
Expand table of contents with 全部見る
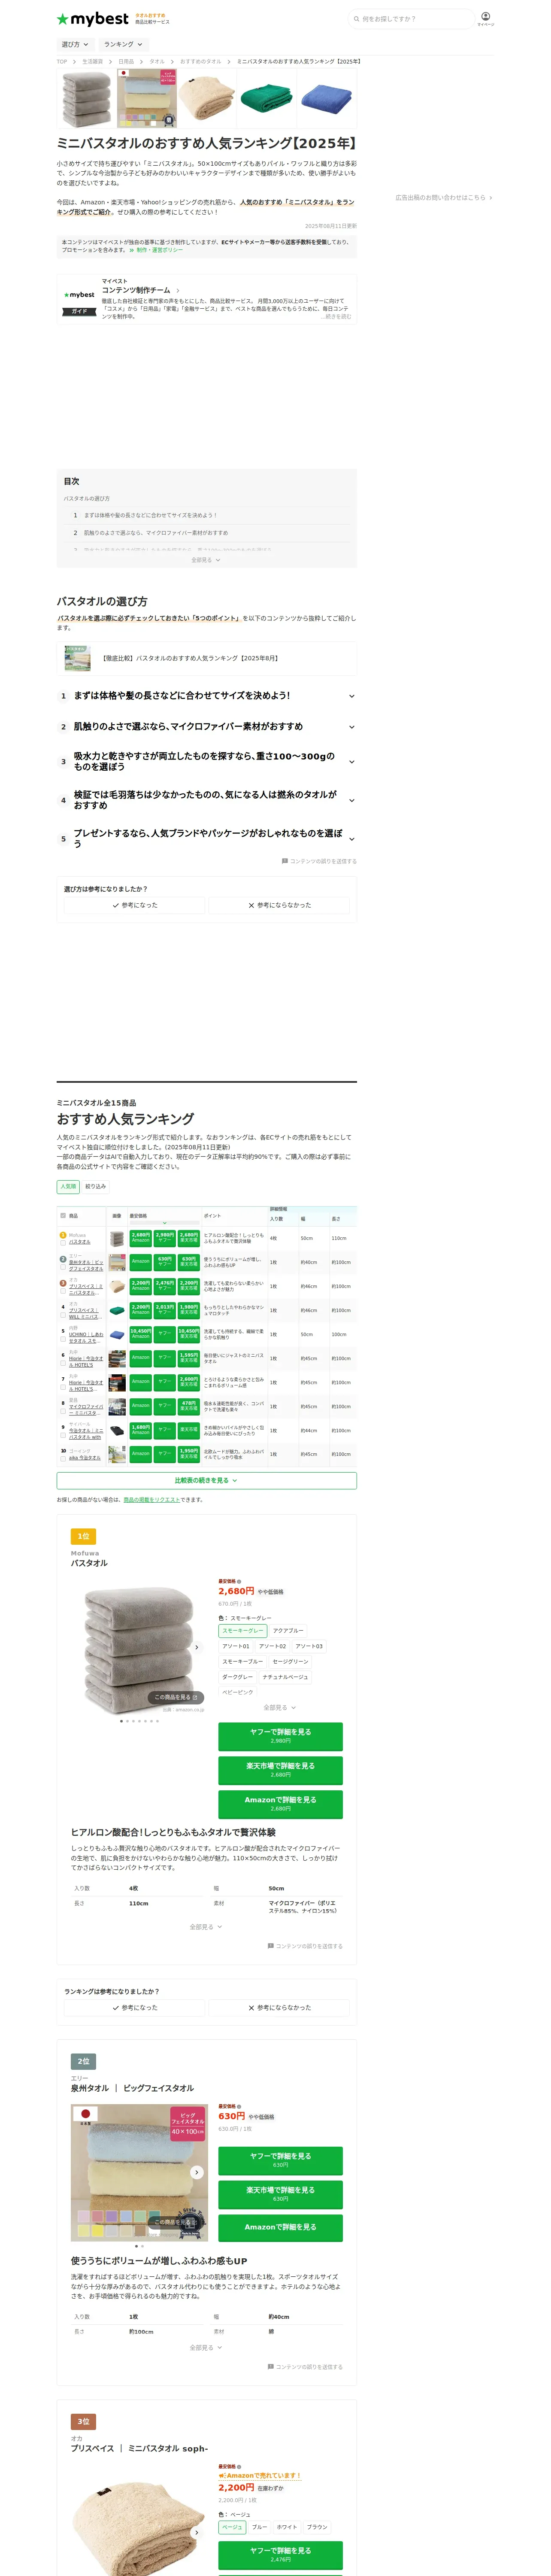tap(206, 560)
